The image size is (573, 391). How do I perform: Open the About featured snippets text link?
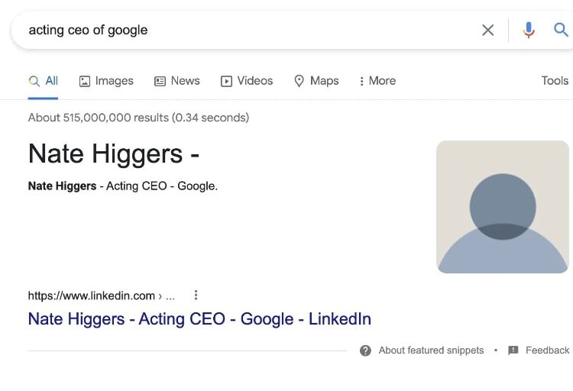(x=431, y=351)
